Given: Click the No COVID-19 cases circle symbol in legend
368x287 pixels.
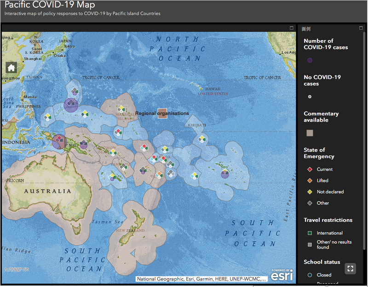Looking at the screenshot, I should tap(310, 96).
